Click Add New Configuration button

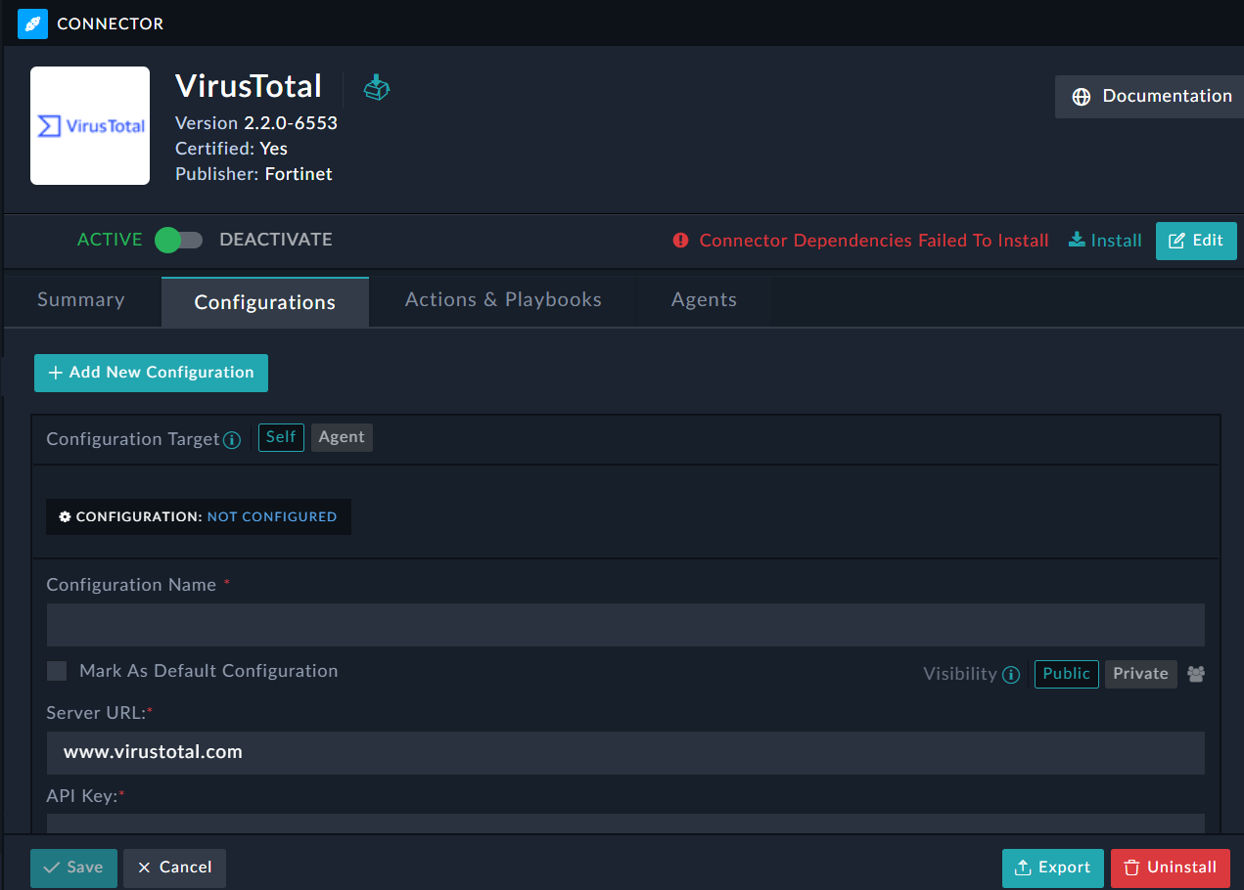[x=151, y=373]
